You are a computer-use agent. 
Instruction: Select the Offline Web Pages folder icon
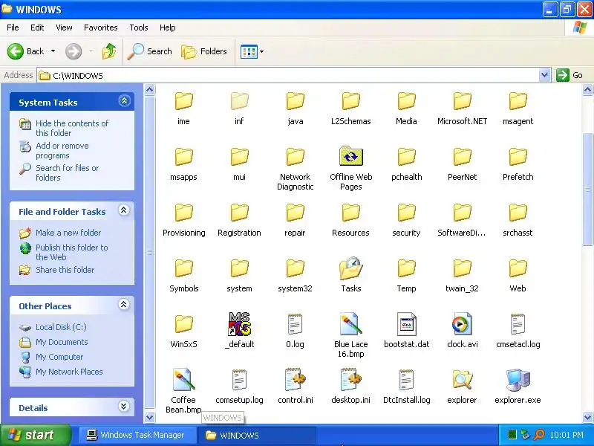click(x=350, y=156)
